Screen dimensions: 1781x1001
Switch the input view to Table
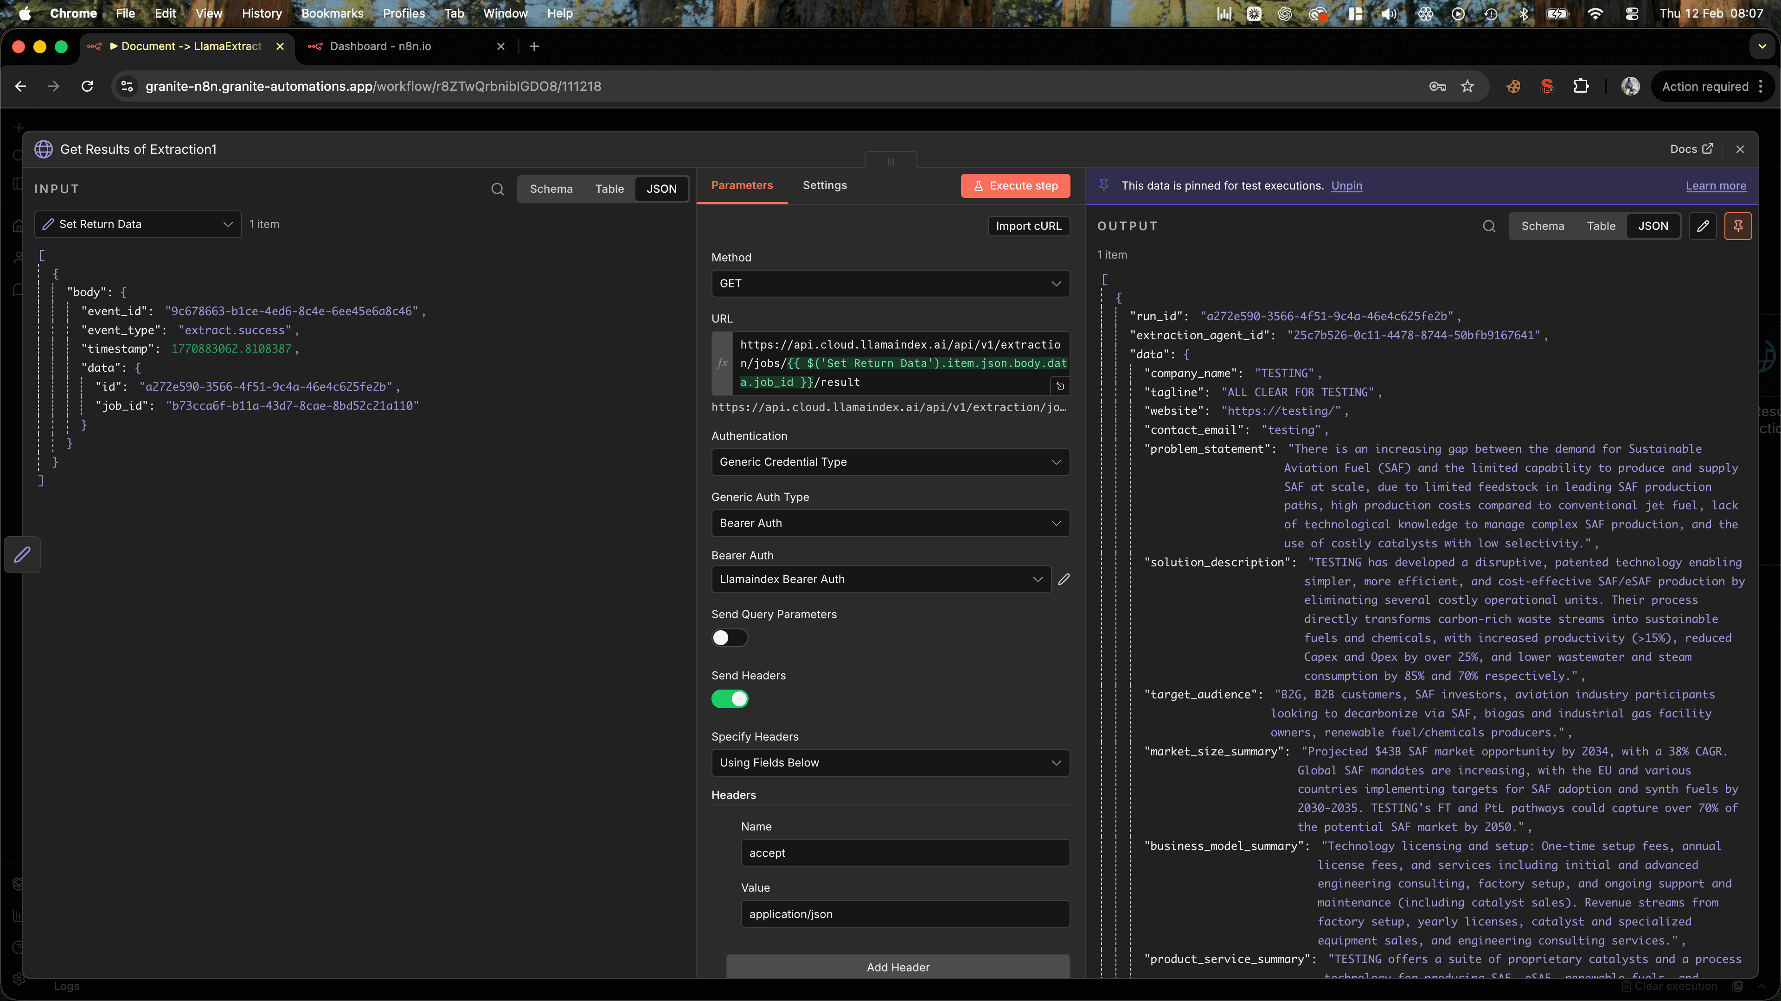point(609,189)
